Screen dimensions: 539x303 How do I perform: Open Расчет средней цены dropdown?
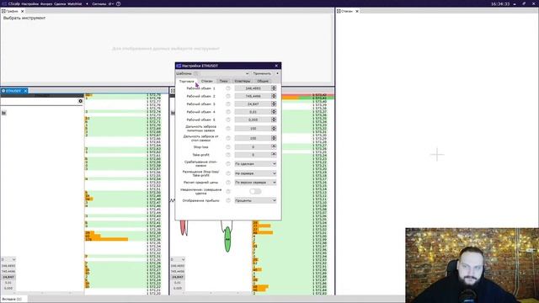(255, 183)
